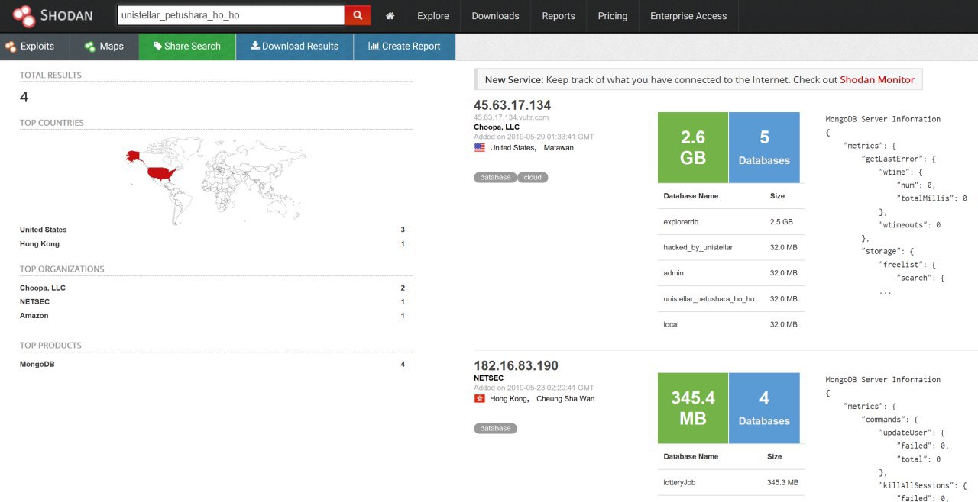Click NETSEC under the second result
Viewport: 978px width, 502px height.
pyautogui.click(x=489, y=378)
